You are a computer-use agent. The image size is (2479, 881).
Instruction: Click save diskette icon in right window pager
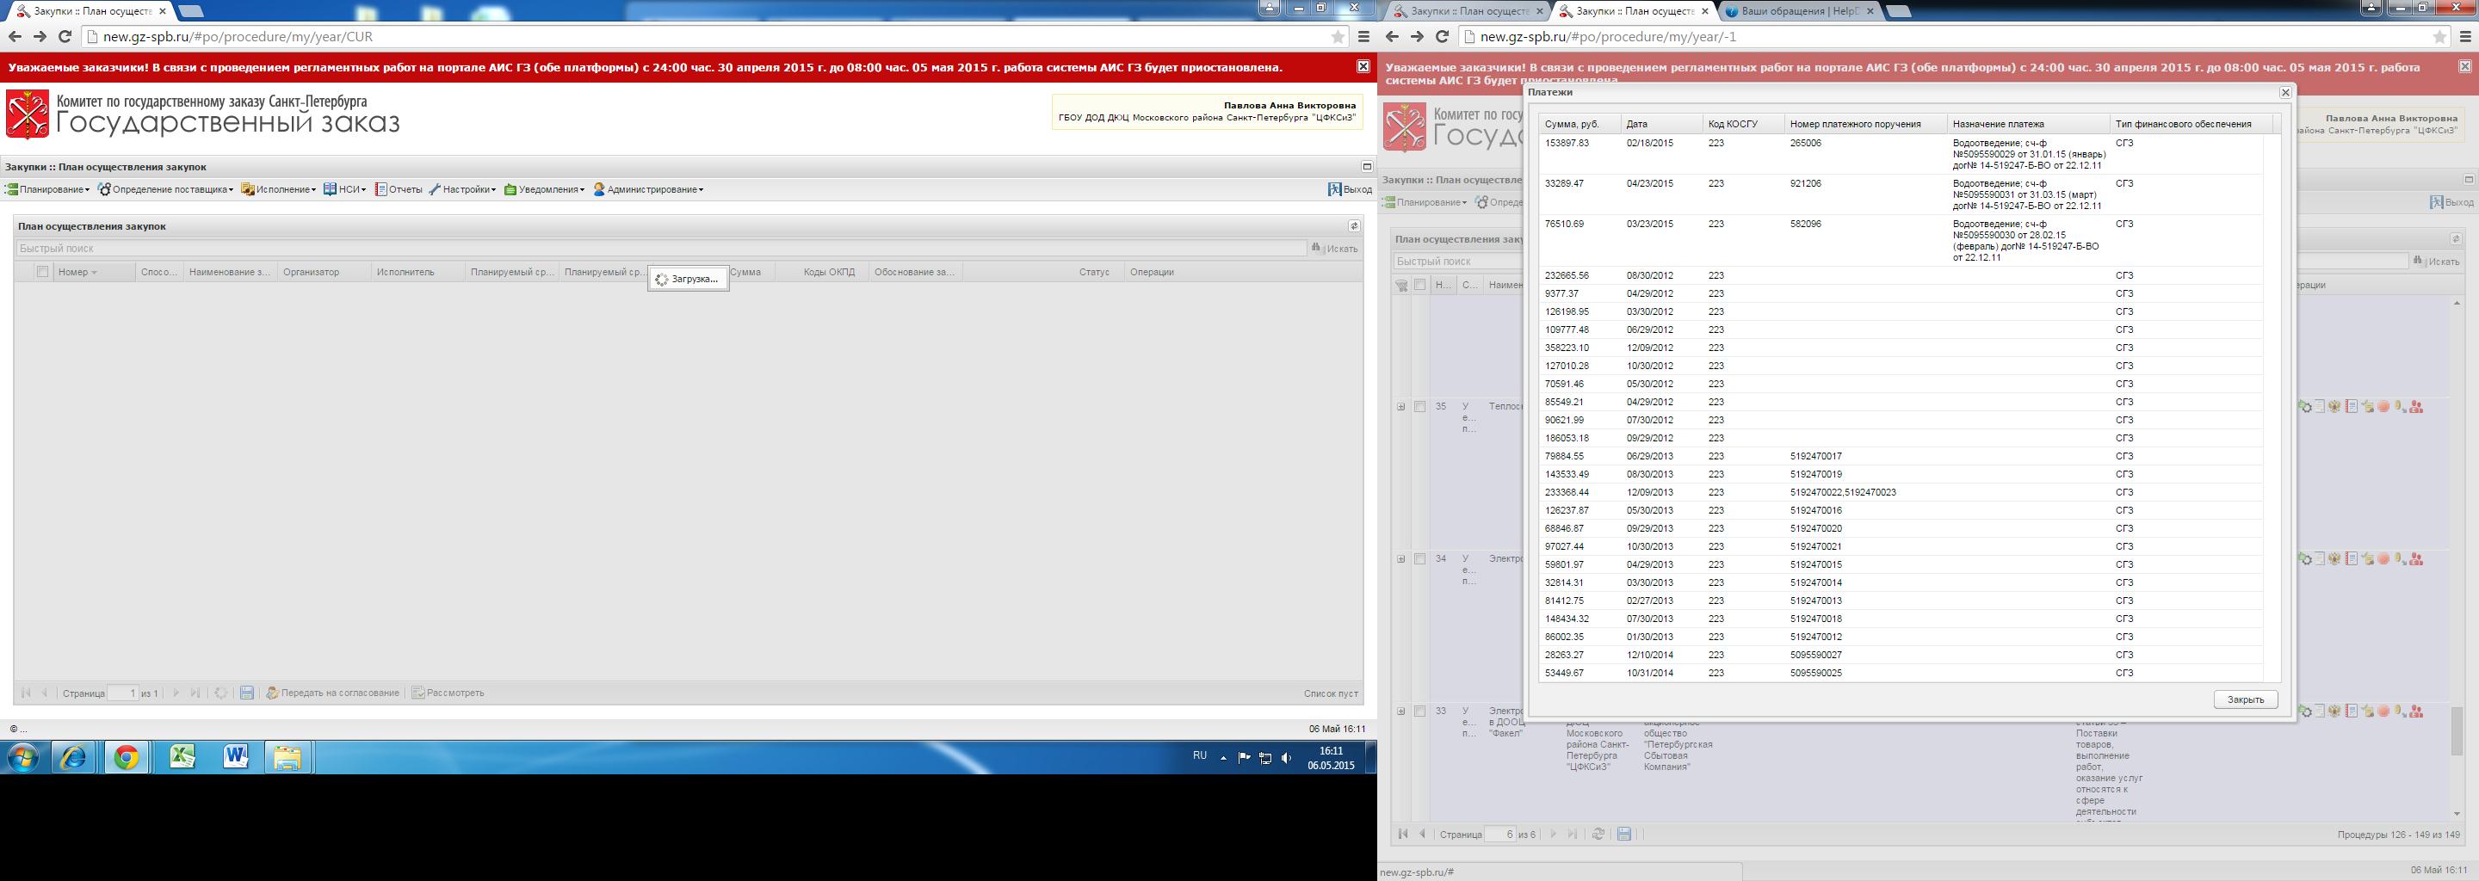tap(1624, 834)
